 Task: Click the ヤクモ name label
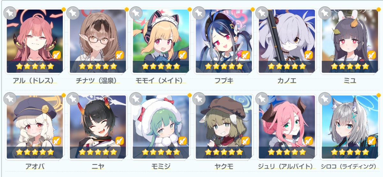[224, 166]
